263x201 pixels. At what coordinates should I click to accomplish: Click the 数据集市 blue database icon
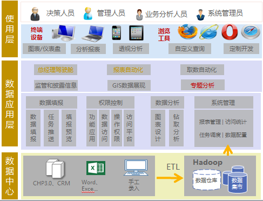(x=235, y=179)
